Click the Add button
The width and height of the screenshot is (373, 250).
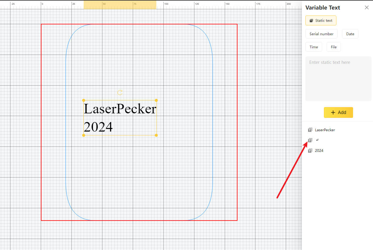pyautogui.click(x=338, y=112)
